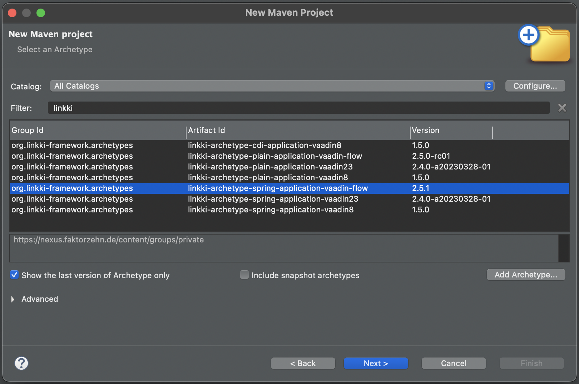Open the Catalog dropdown showing All Catalogs
The width and height of the screenshot is (579, 384).
tap(272, 86)
